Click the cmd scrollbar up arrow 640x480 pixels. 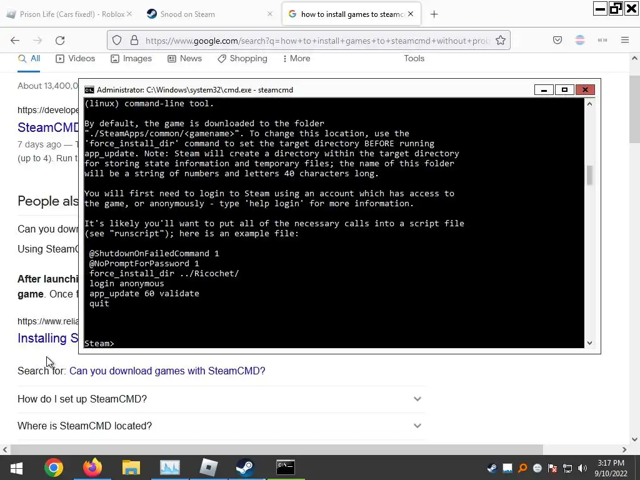tap(589, 104)
